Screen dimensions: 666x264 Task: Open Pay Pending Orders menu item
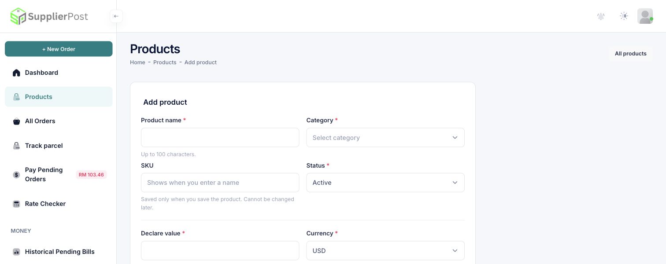(x=59, y=175)
